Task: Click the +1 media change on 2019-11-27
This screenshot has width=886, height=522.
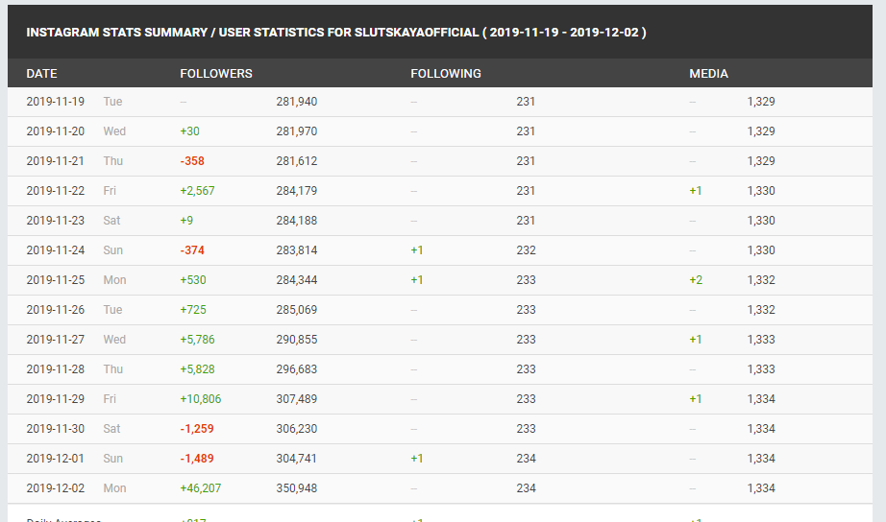Action: coord(696,339)
